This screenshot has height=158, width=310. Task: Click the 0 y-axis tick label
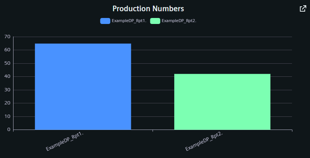(8, 130)
